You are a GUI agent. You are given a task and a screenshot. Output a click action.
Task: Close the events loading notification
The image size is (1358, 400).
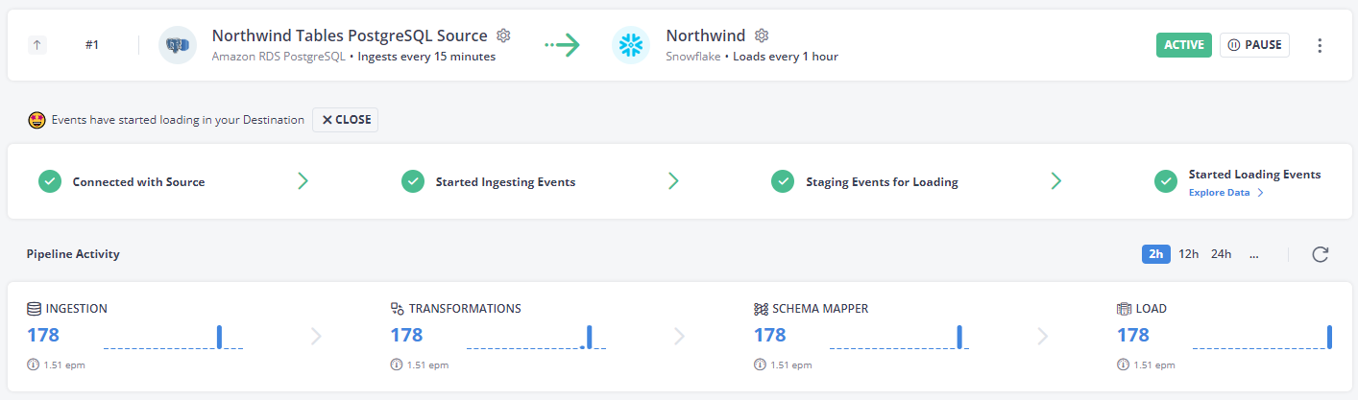[346, 120]
